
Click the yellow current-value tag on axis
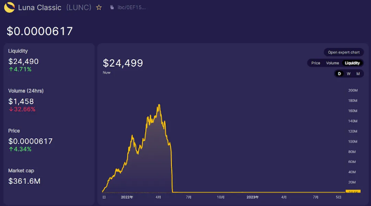click(x=353, y=192)
